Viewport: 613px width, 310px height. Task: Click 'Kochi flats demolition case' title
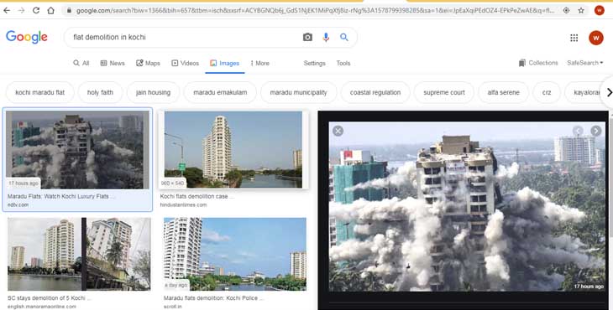(x=197, y=196)
